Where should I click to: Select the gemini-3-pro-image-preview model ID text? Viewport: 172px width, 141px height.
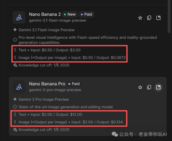(55, 90)
